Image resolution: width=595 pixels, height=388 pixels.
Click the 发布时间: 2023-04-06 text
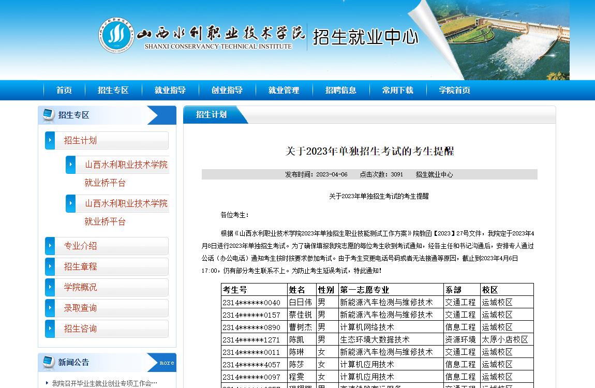pos(316,174)
